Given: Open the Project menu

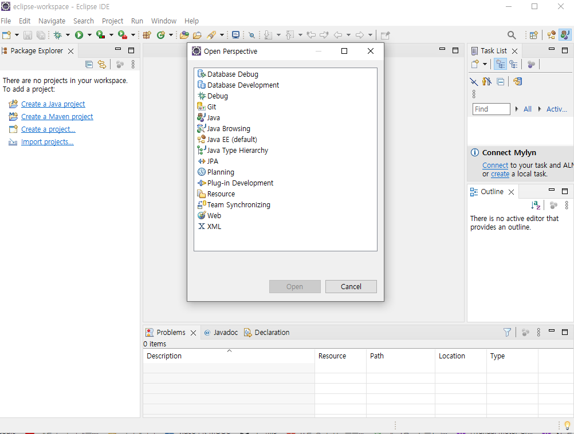Looking at the screenshot, I should pyautogui.click(x=112, y=21).
